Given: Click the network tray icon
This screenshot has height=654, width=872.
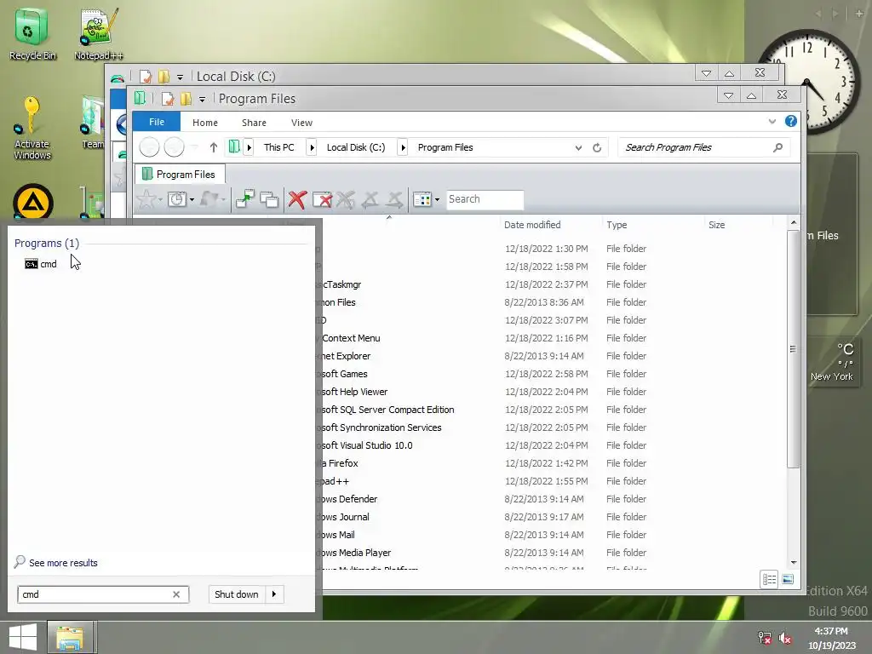Looking at the screenshot, I should (765, 638).
